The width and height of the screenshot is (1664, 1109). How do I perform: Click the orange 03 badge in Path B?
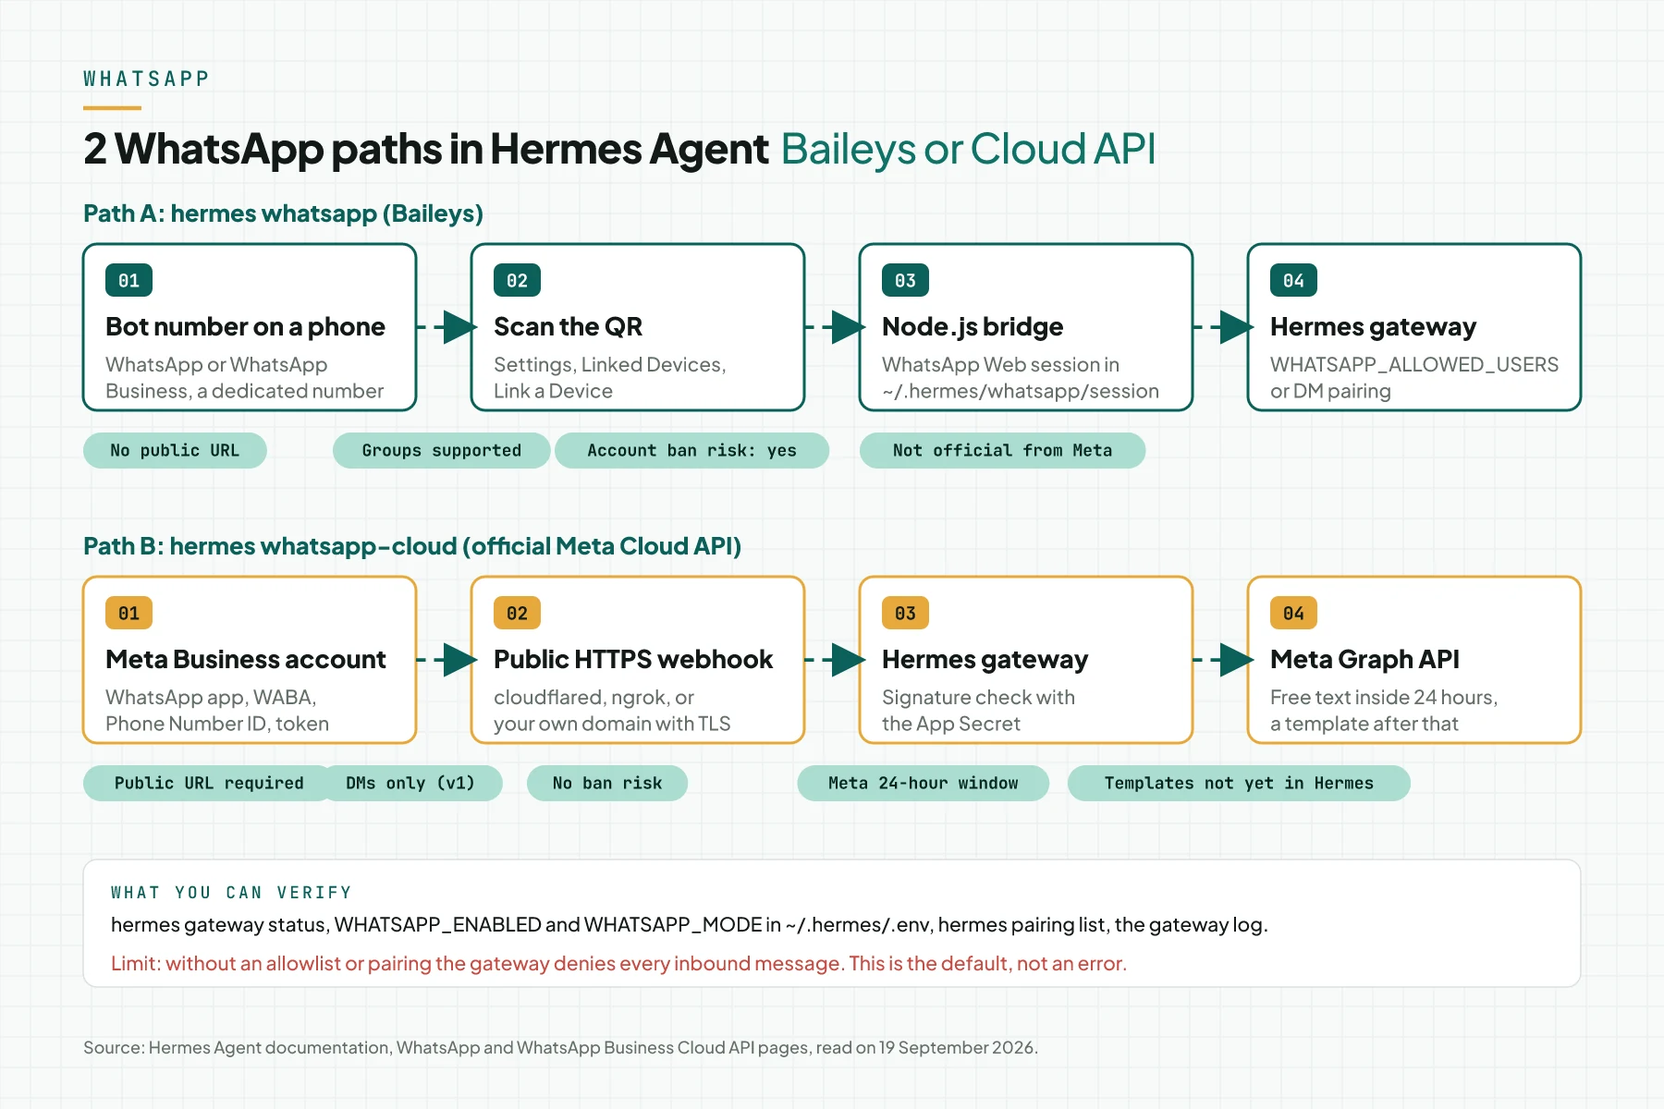point(905,613)
